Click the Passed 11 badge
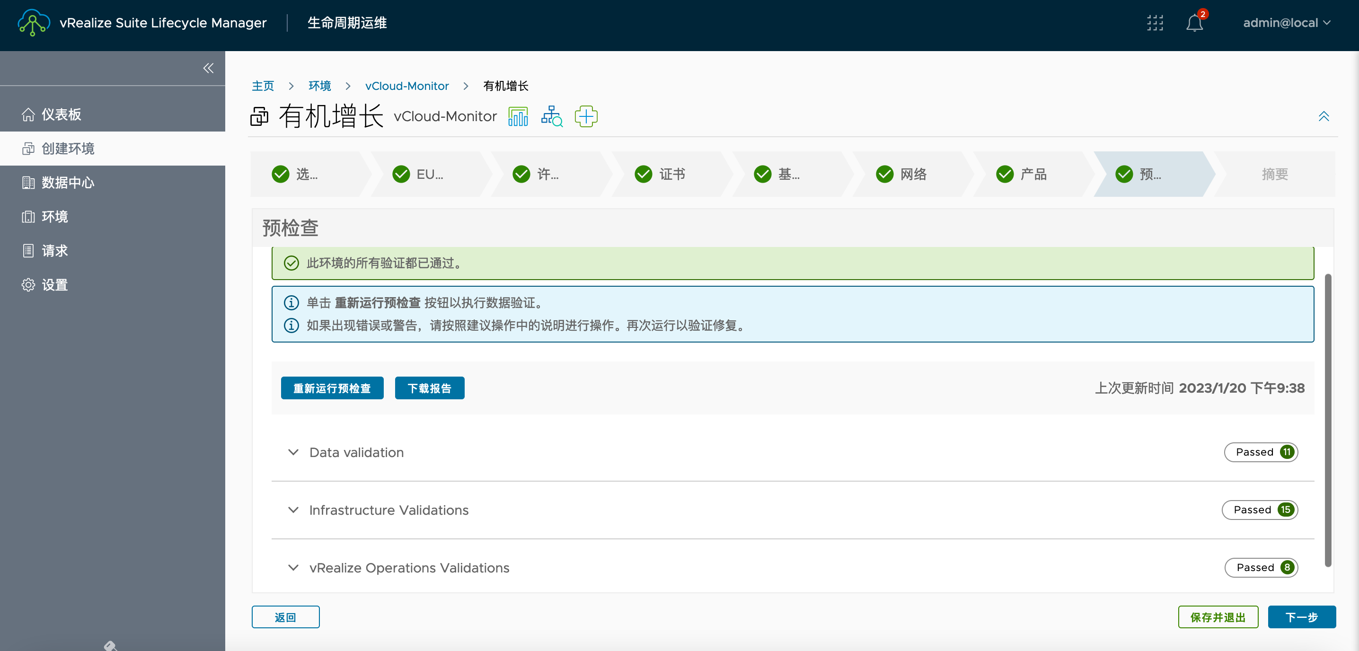The width and height of the screenshot is (1359, 651). (x=1261, y=452)
